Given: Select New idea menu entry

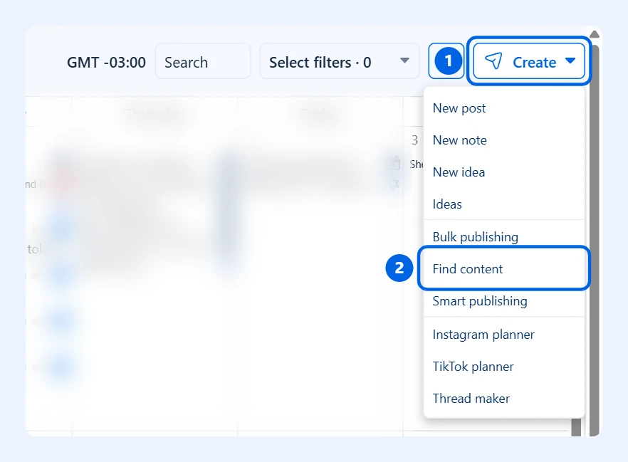Looking at the screenshot, I should [x=504, y=172].
